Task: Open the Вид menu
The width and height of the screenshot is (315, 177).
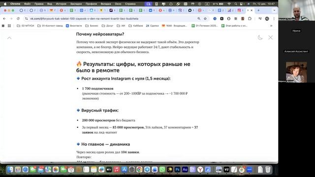Action: pos(50,4)
